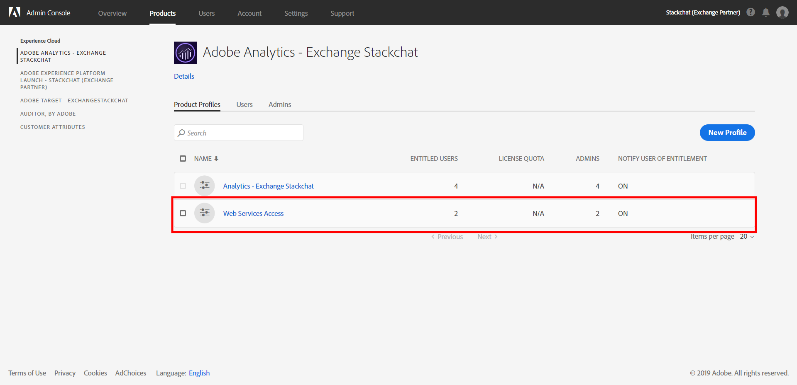Open the Privacy footer link
The height and width of the screenshot is (385, 797).
tap(65, 373)
